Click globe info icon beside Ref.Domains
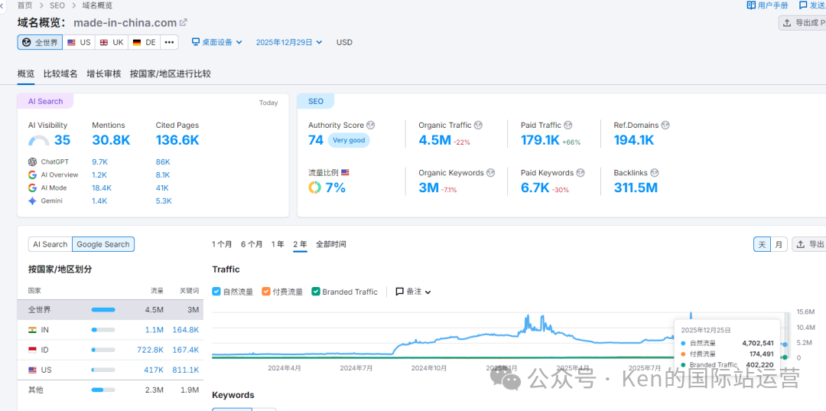Image resolution: width=826 pixels, height=411 pixels. (x=665, y=126)
